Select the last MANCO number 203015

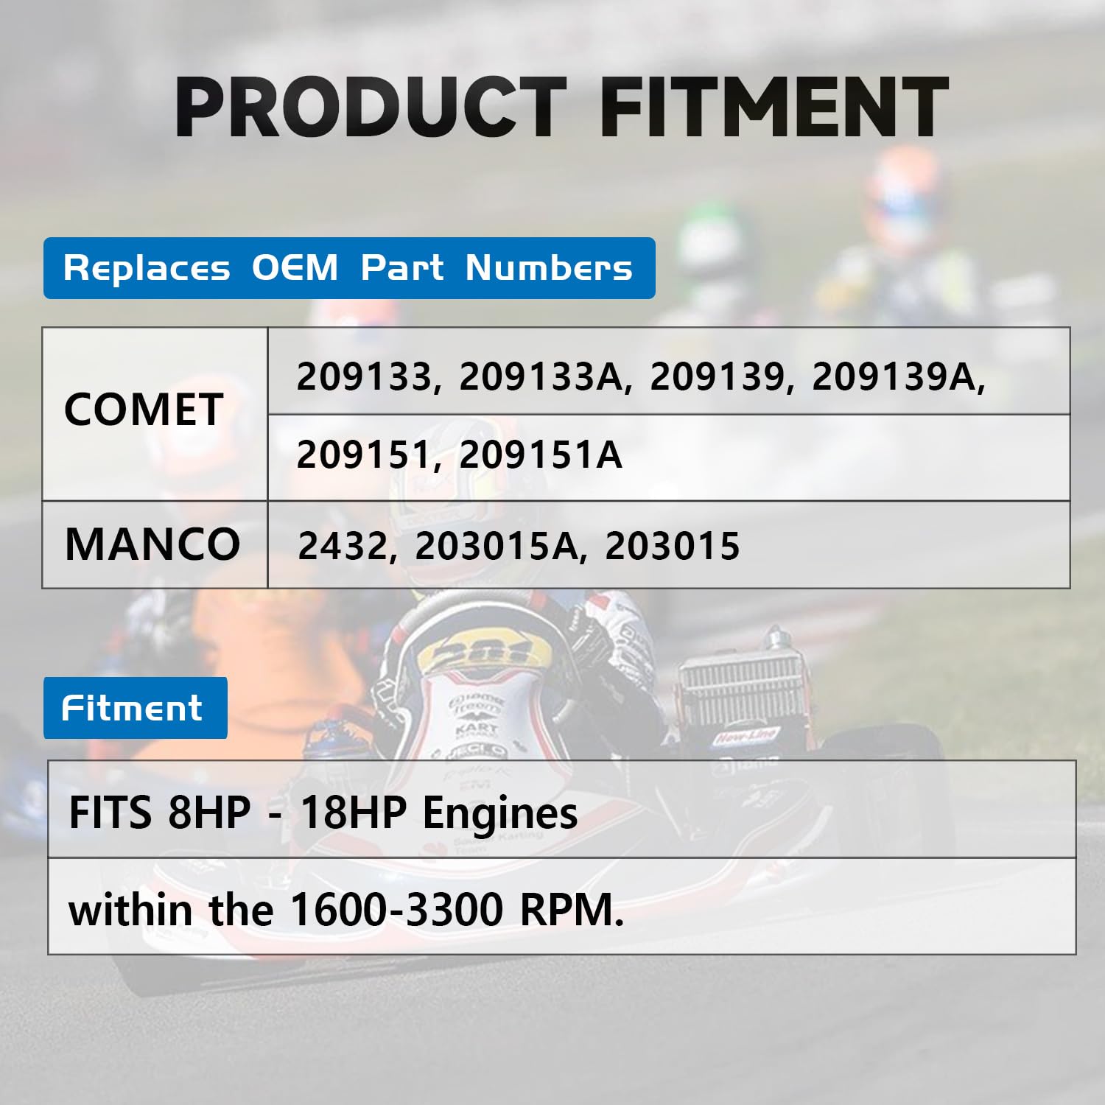(x=672, y=546)
